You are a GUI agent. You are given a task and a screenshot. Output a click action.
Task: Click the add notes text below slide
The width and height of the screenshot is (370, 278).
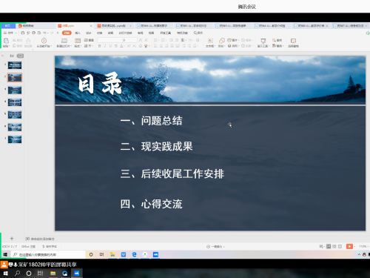click(x=40, y=239)
